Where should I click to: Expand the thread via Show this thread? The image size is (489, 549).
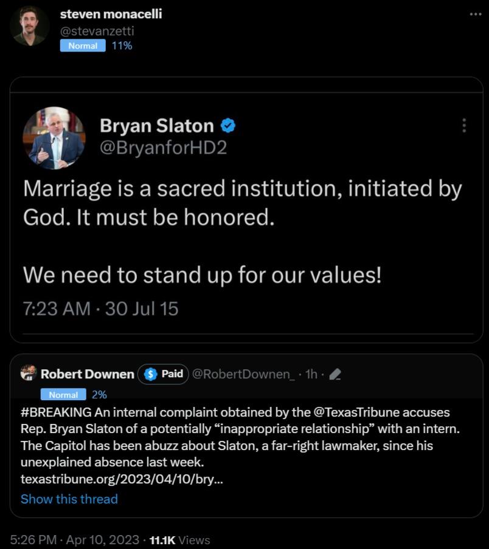click(x=69, y=499)
